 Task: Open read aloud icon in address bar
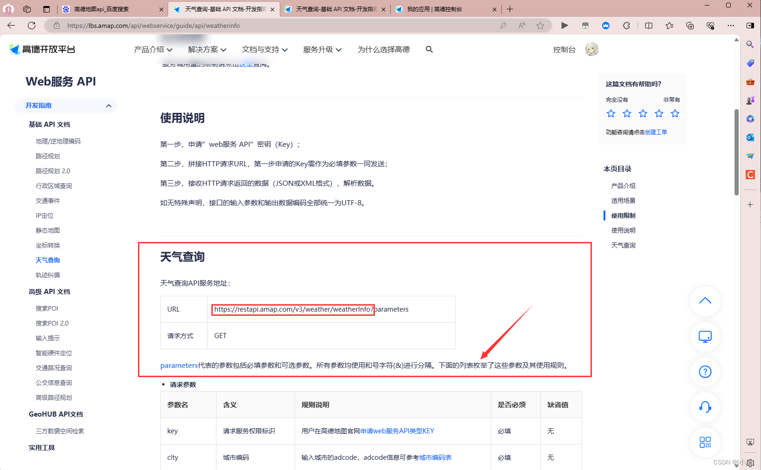(522, 26)
